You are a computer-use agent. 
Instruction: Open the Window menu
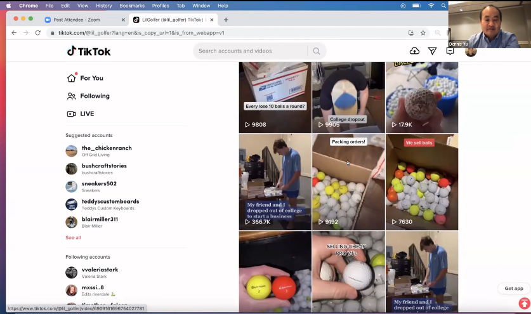click(201, 6)
